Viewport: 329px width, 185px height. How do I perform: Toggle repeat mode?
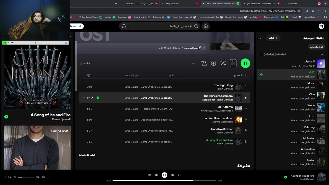point(180,175)
